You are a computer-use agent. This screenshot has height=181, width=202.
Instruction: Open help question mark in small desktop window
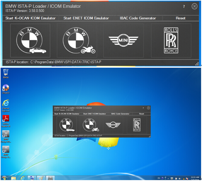[x=143, y=108]
